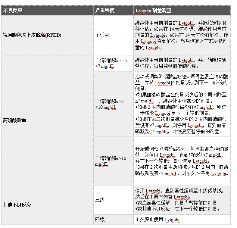Click the cell '血清磷酸盐>10 mg/dL'
Viewport: 237px width, 228px height.
pos(113,161)
